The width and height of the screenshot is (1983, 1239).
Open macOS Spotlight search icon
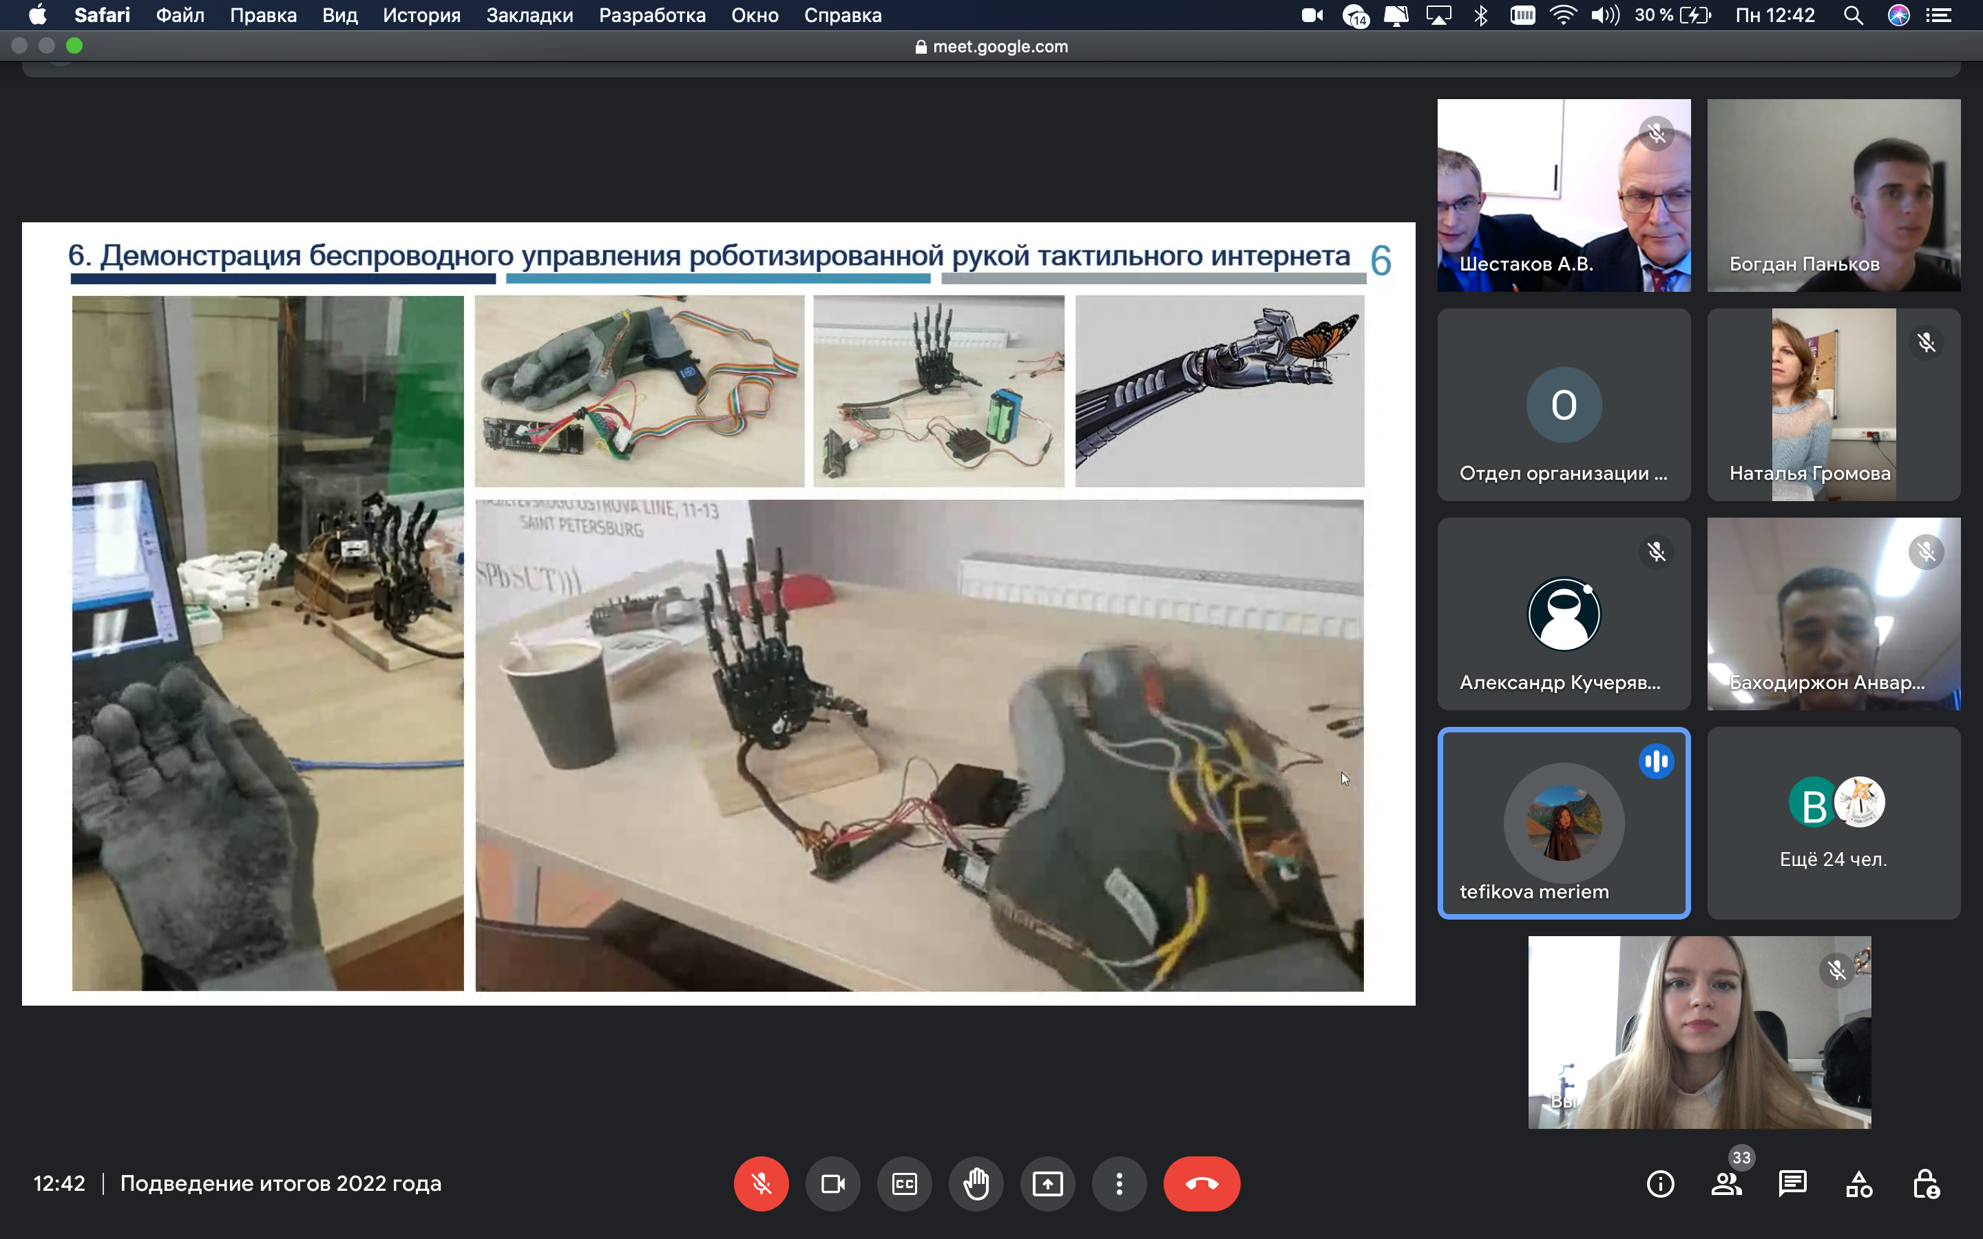(1853, 16)
